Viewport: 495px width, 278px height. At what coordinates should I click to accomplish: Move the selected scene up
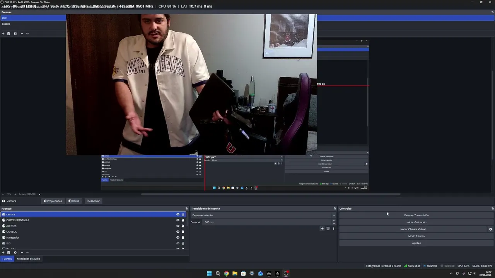tap(22, 34)
